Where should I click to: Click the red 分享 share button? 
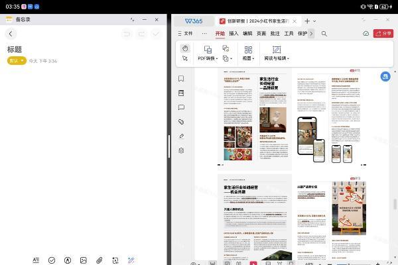point(383,33)
